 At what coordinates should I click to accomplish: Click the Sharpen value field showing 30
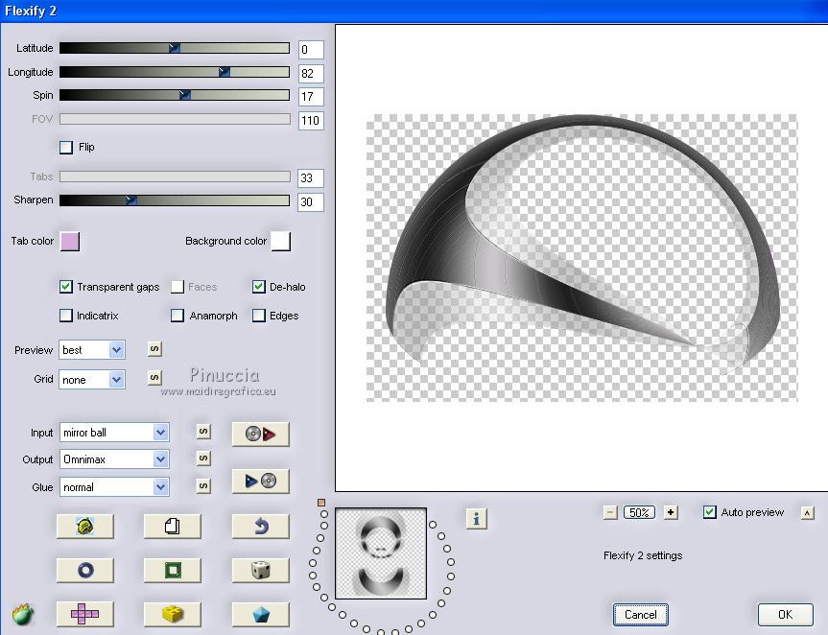click(x=311, y=201)
